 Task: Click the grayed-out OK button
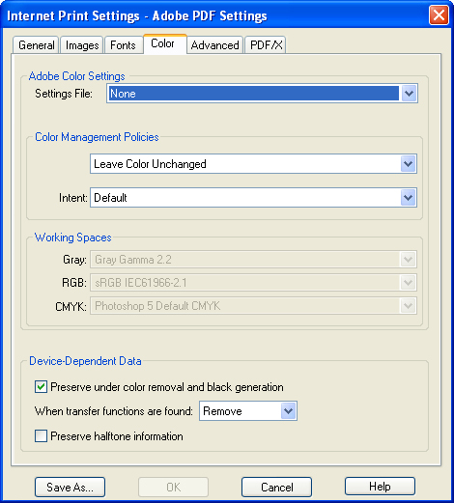(x=173, y=487)
